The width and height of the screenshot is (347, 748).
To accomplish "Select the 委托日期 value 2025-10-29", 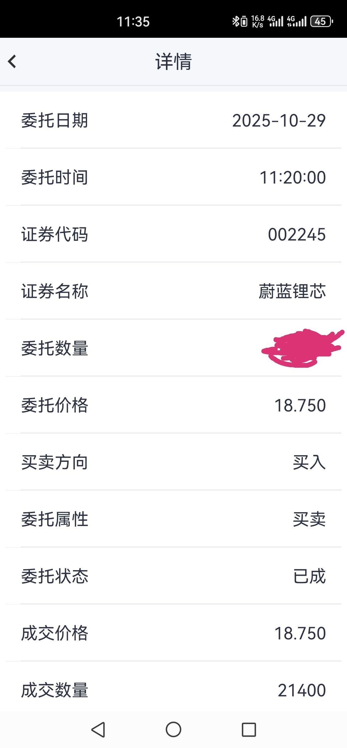I will [279, 121].
